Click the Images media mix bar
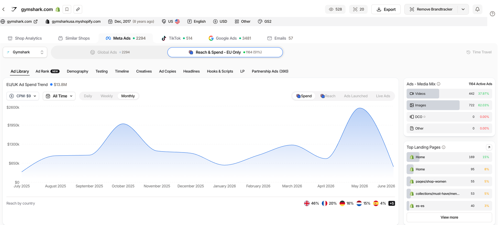501x225 pixels. pyautogui.click(x=449, y=105)
